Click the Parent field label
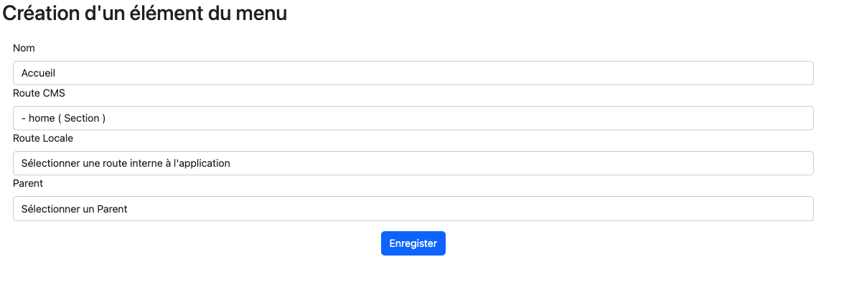This screenshot has height=287, width=844. [x=28, y=183]
